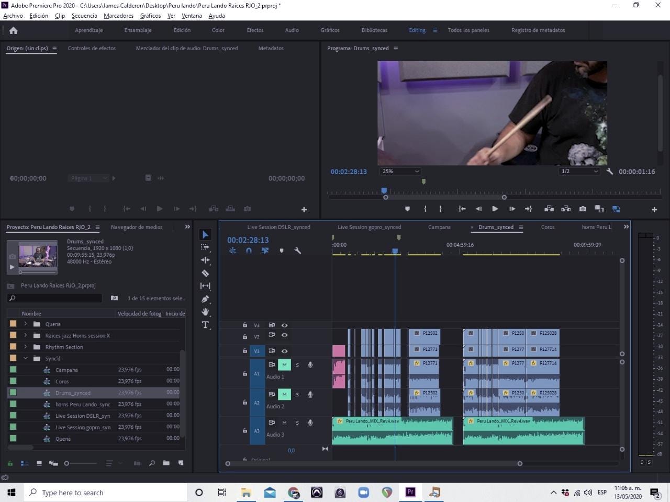The height and width of the screenshot is (502, 670).
Task: Click the Extract button in Program monitor
Action: click(566, 209)
